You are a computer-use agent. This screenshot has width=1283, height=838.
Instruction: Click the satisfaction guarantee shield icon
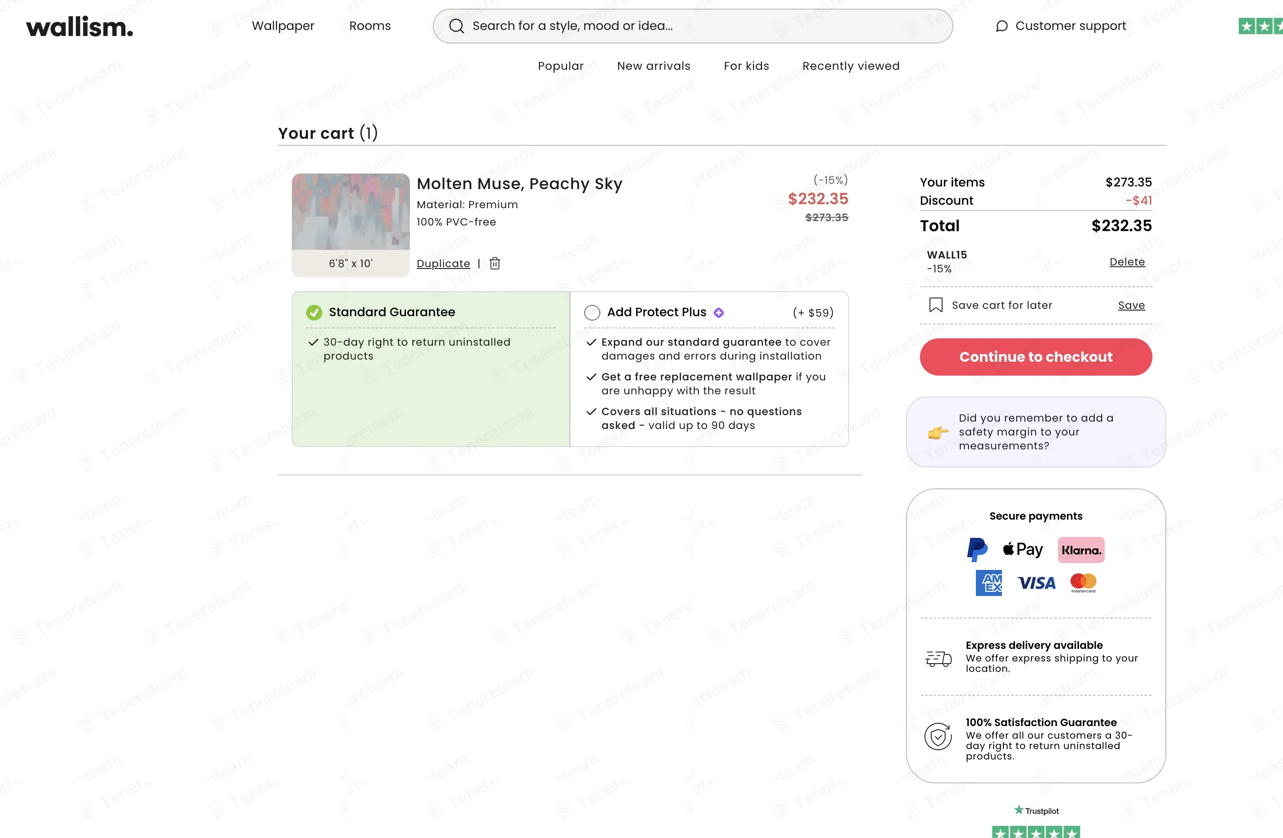[x=938, y=737]
